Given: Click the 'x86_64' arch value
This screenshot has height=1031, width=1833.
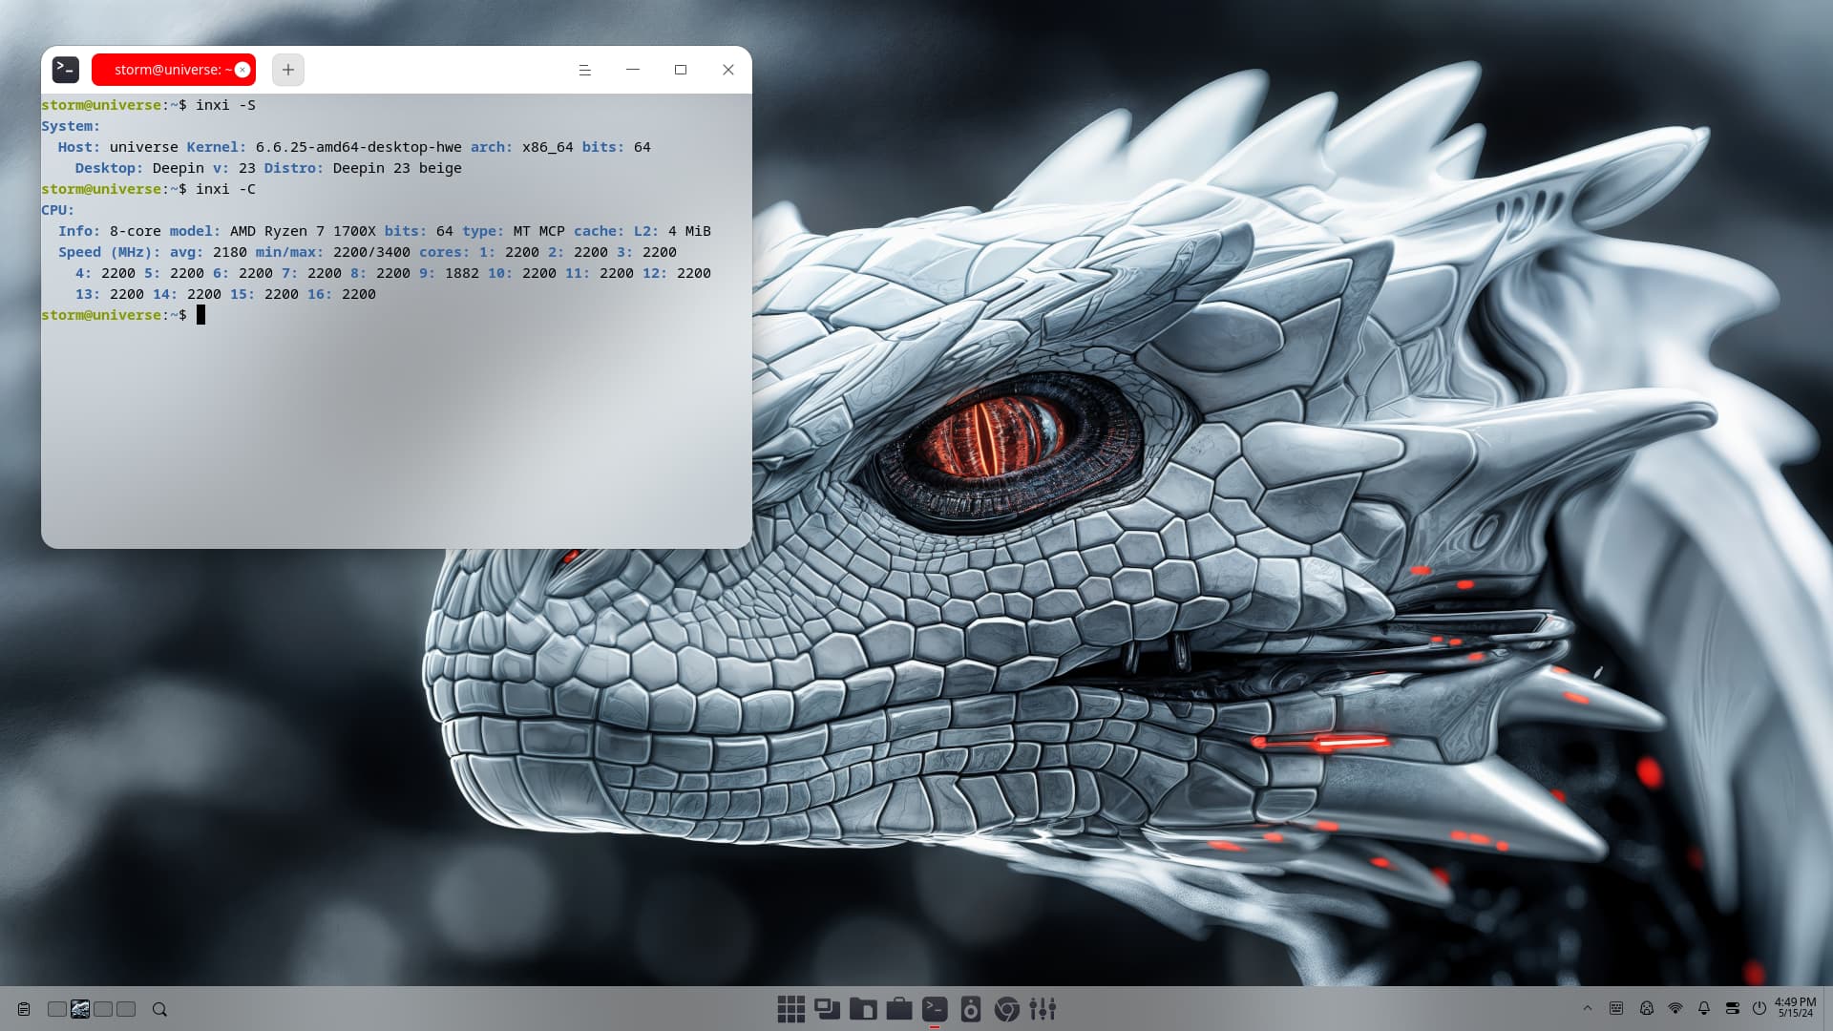Looking at the screenshot, I should [547, 147].
